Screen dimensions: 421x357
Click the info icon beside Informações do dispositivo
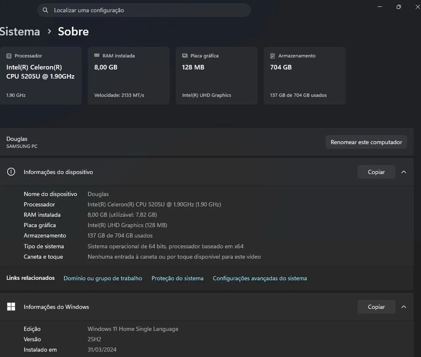(x=11, y=172)
